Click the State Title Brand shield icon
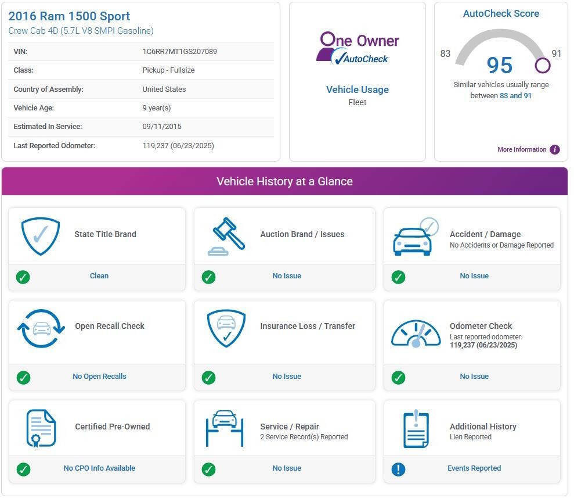Image resolution: width=574 pixels, height=498 pixels. tap(41, 236)
